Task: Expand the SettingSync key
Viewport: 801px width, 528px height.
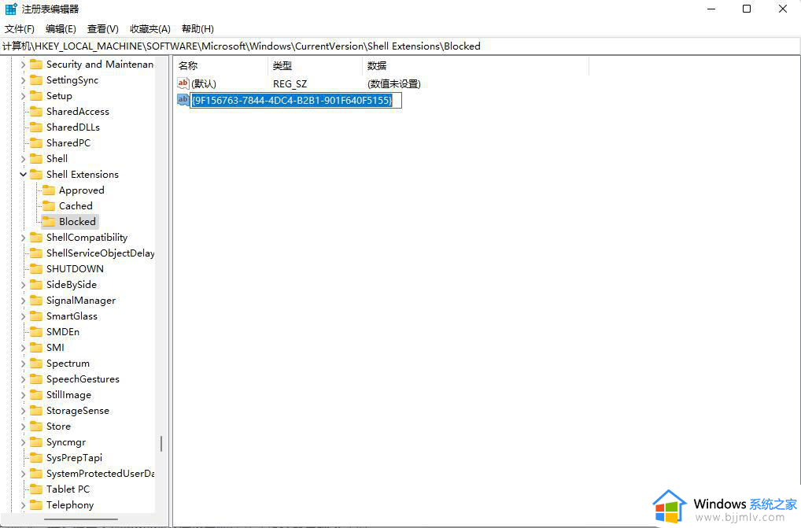Action: tap(23, 81)
